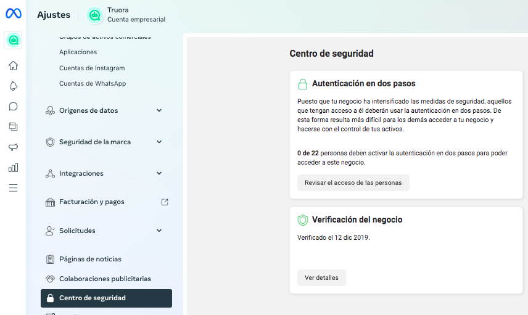Click the Orígenes de datos label
The height and width of the screenshot is (315, 528).
tap(89, 110)
